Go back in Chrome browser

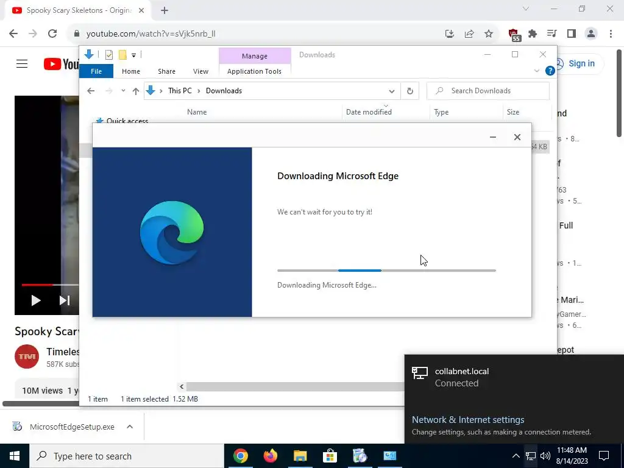pyautogui.click(x=13, y=34)
